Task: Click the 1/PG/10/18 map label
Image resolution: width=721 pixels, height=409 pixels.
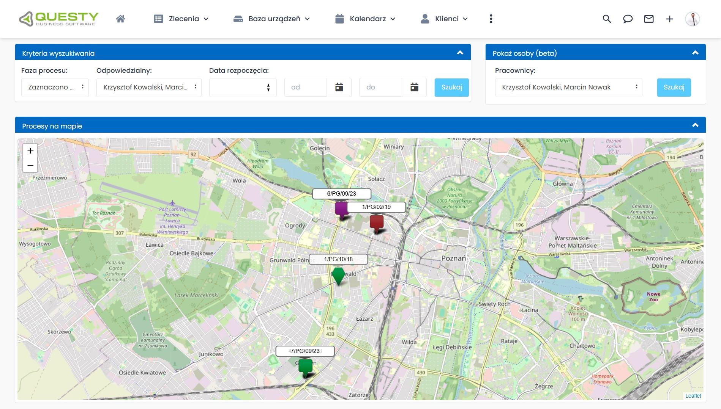Action: tap(338, 259)
